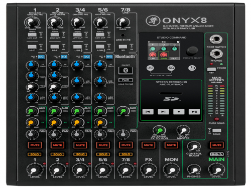
Task: Click the Bluetooth PAIR button
Action: (x=125, y=80)
